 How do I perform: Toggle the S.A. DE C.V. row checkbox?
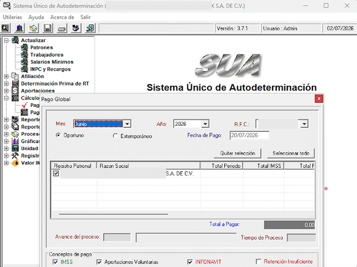pyautogui.click(x=56, y=174)
